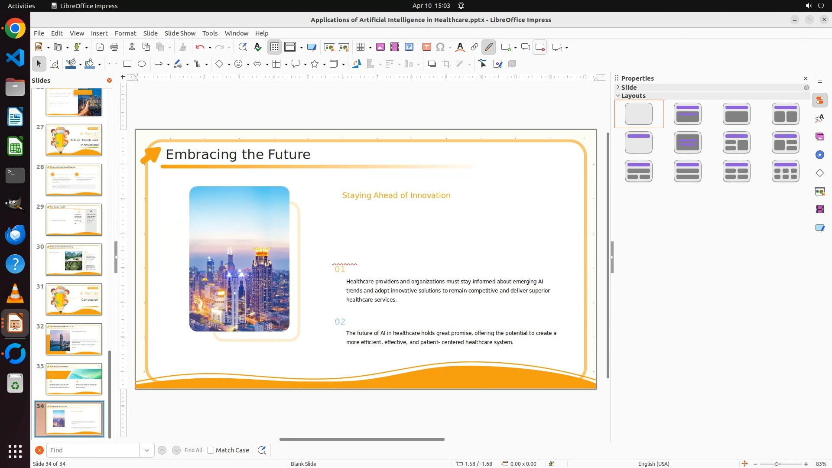832x468 pixels.
Task: Open the Format menu
Action: tap(125, 33)
